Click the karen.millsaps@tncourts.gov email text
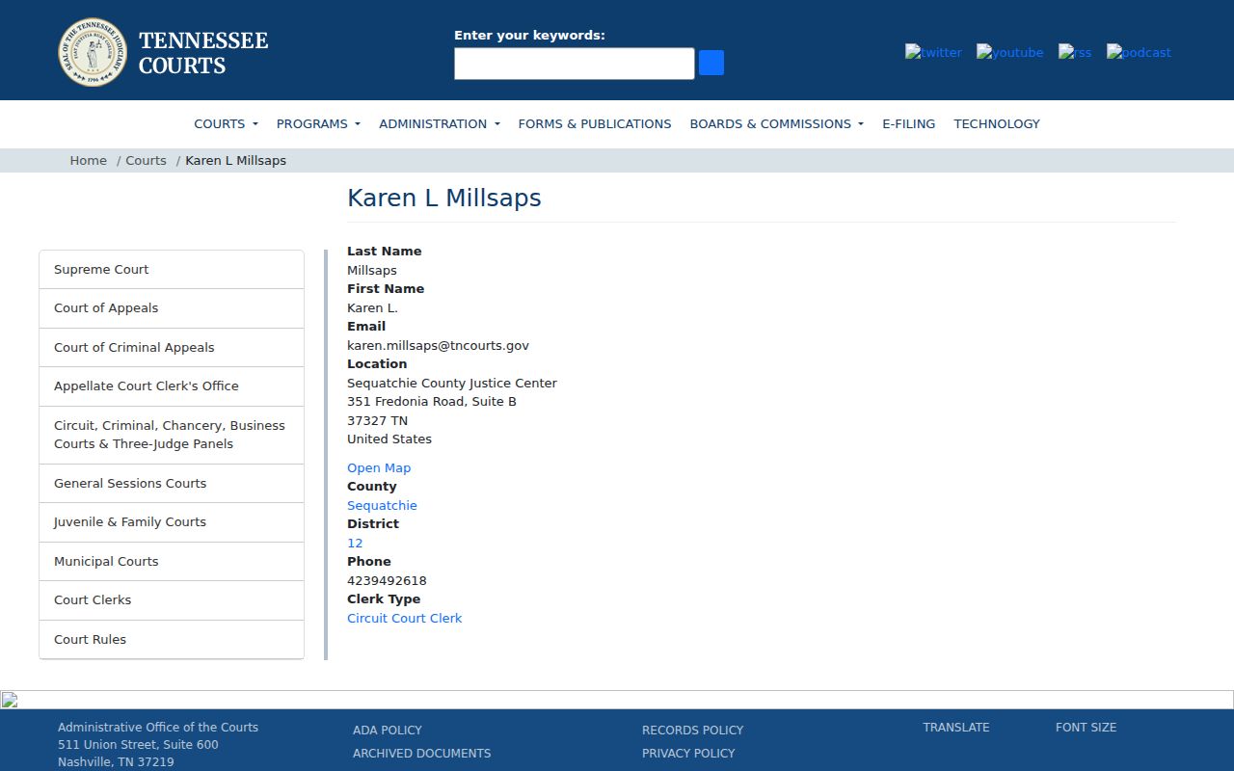 click(438, 345)
